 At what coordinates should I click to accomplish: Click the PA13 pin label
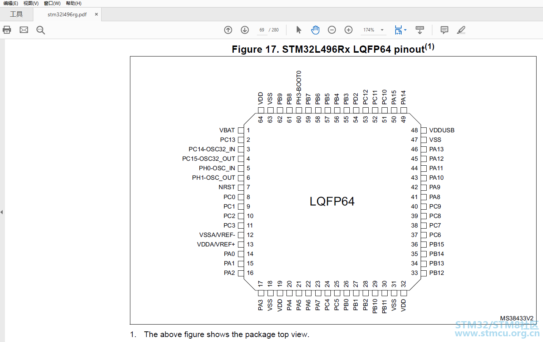coord(437,149)
